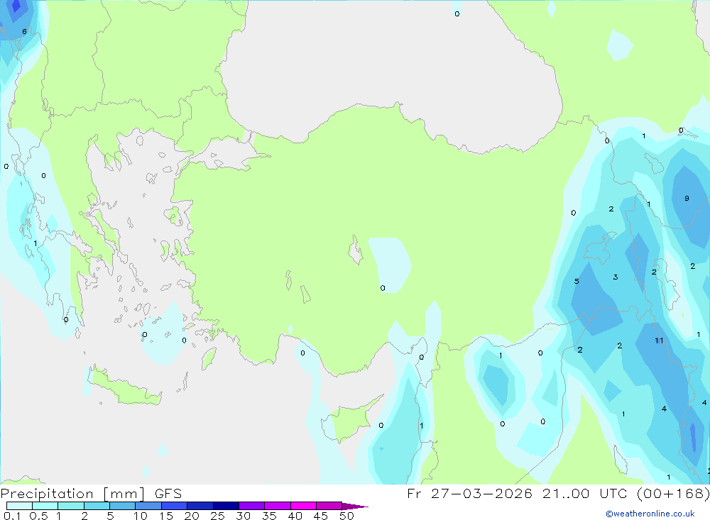Click legend label '0.1'

tap(12, 516)
